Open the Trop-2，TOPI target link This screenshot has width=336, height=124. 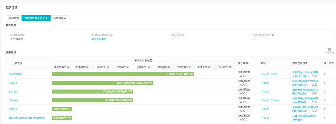coord(269,74)
